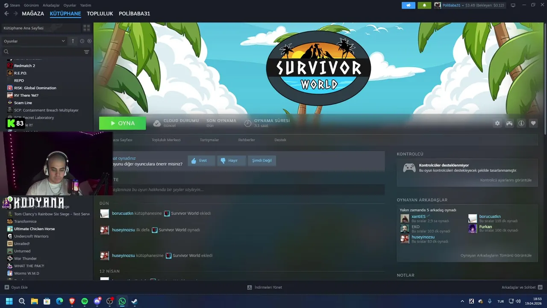Open friend borucuatkn in friends panel
Image resolution: width=547 pixels, height=308 pixels.
tap(490, 216)
